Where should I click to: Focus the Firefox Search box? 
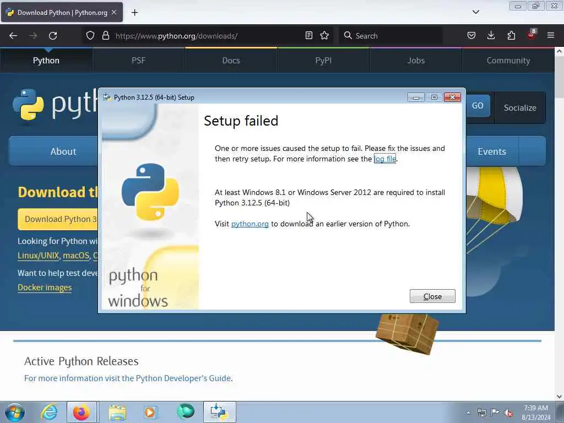391,36
